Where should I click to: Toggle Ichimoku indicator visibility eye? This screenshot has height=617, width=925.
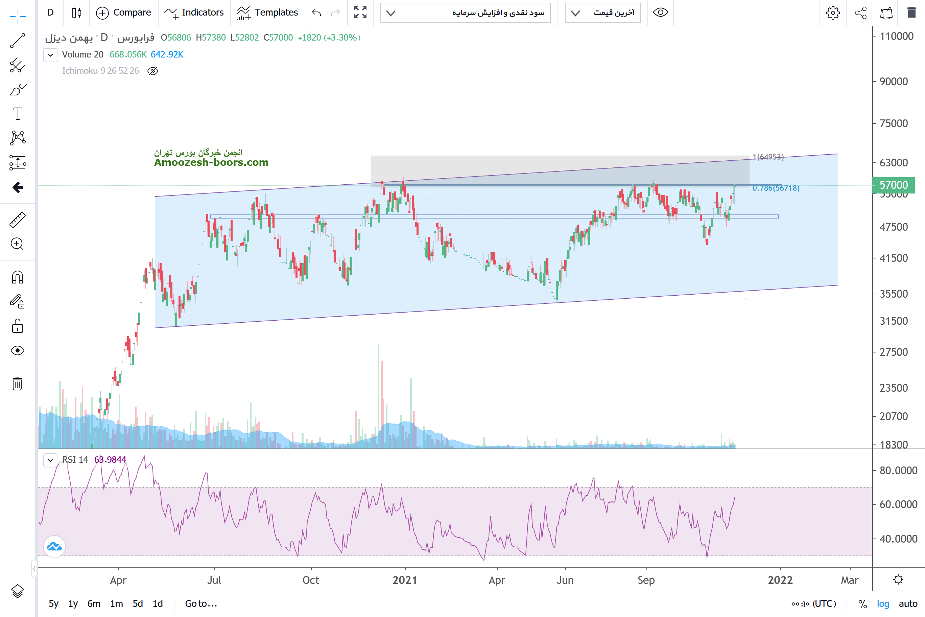pyautogui.click(x=152, y=71)
